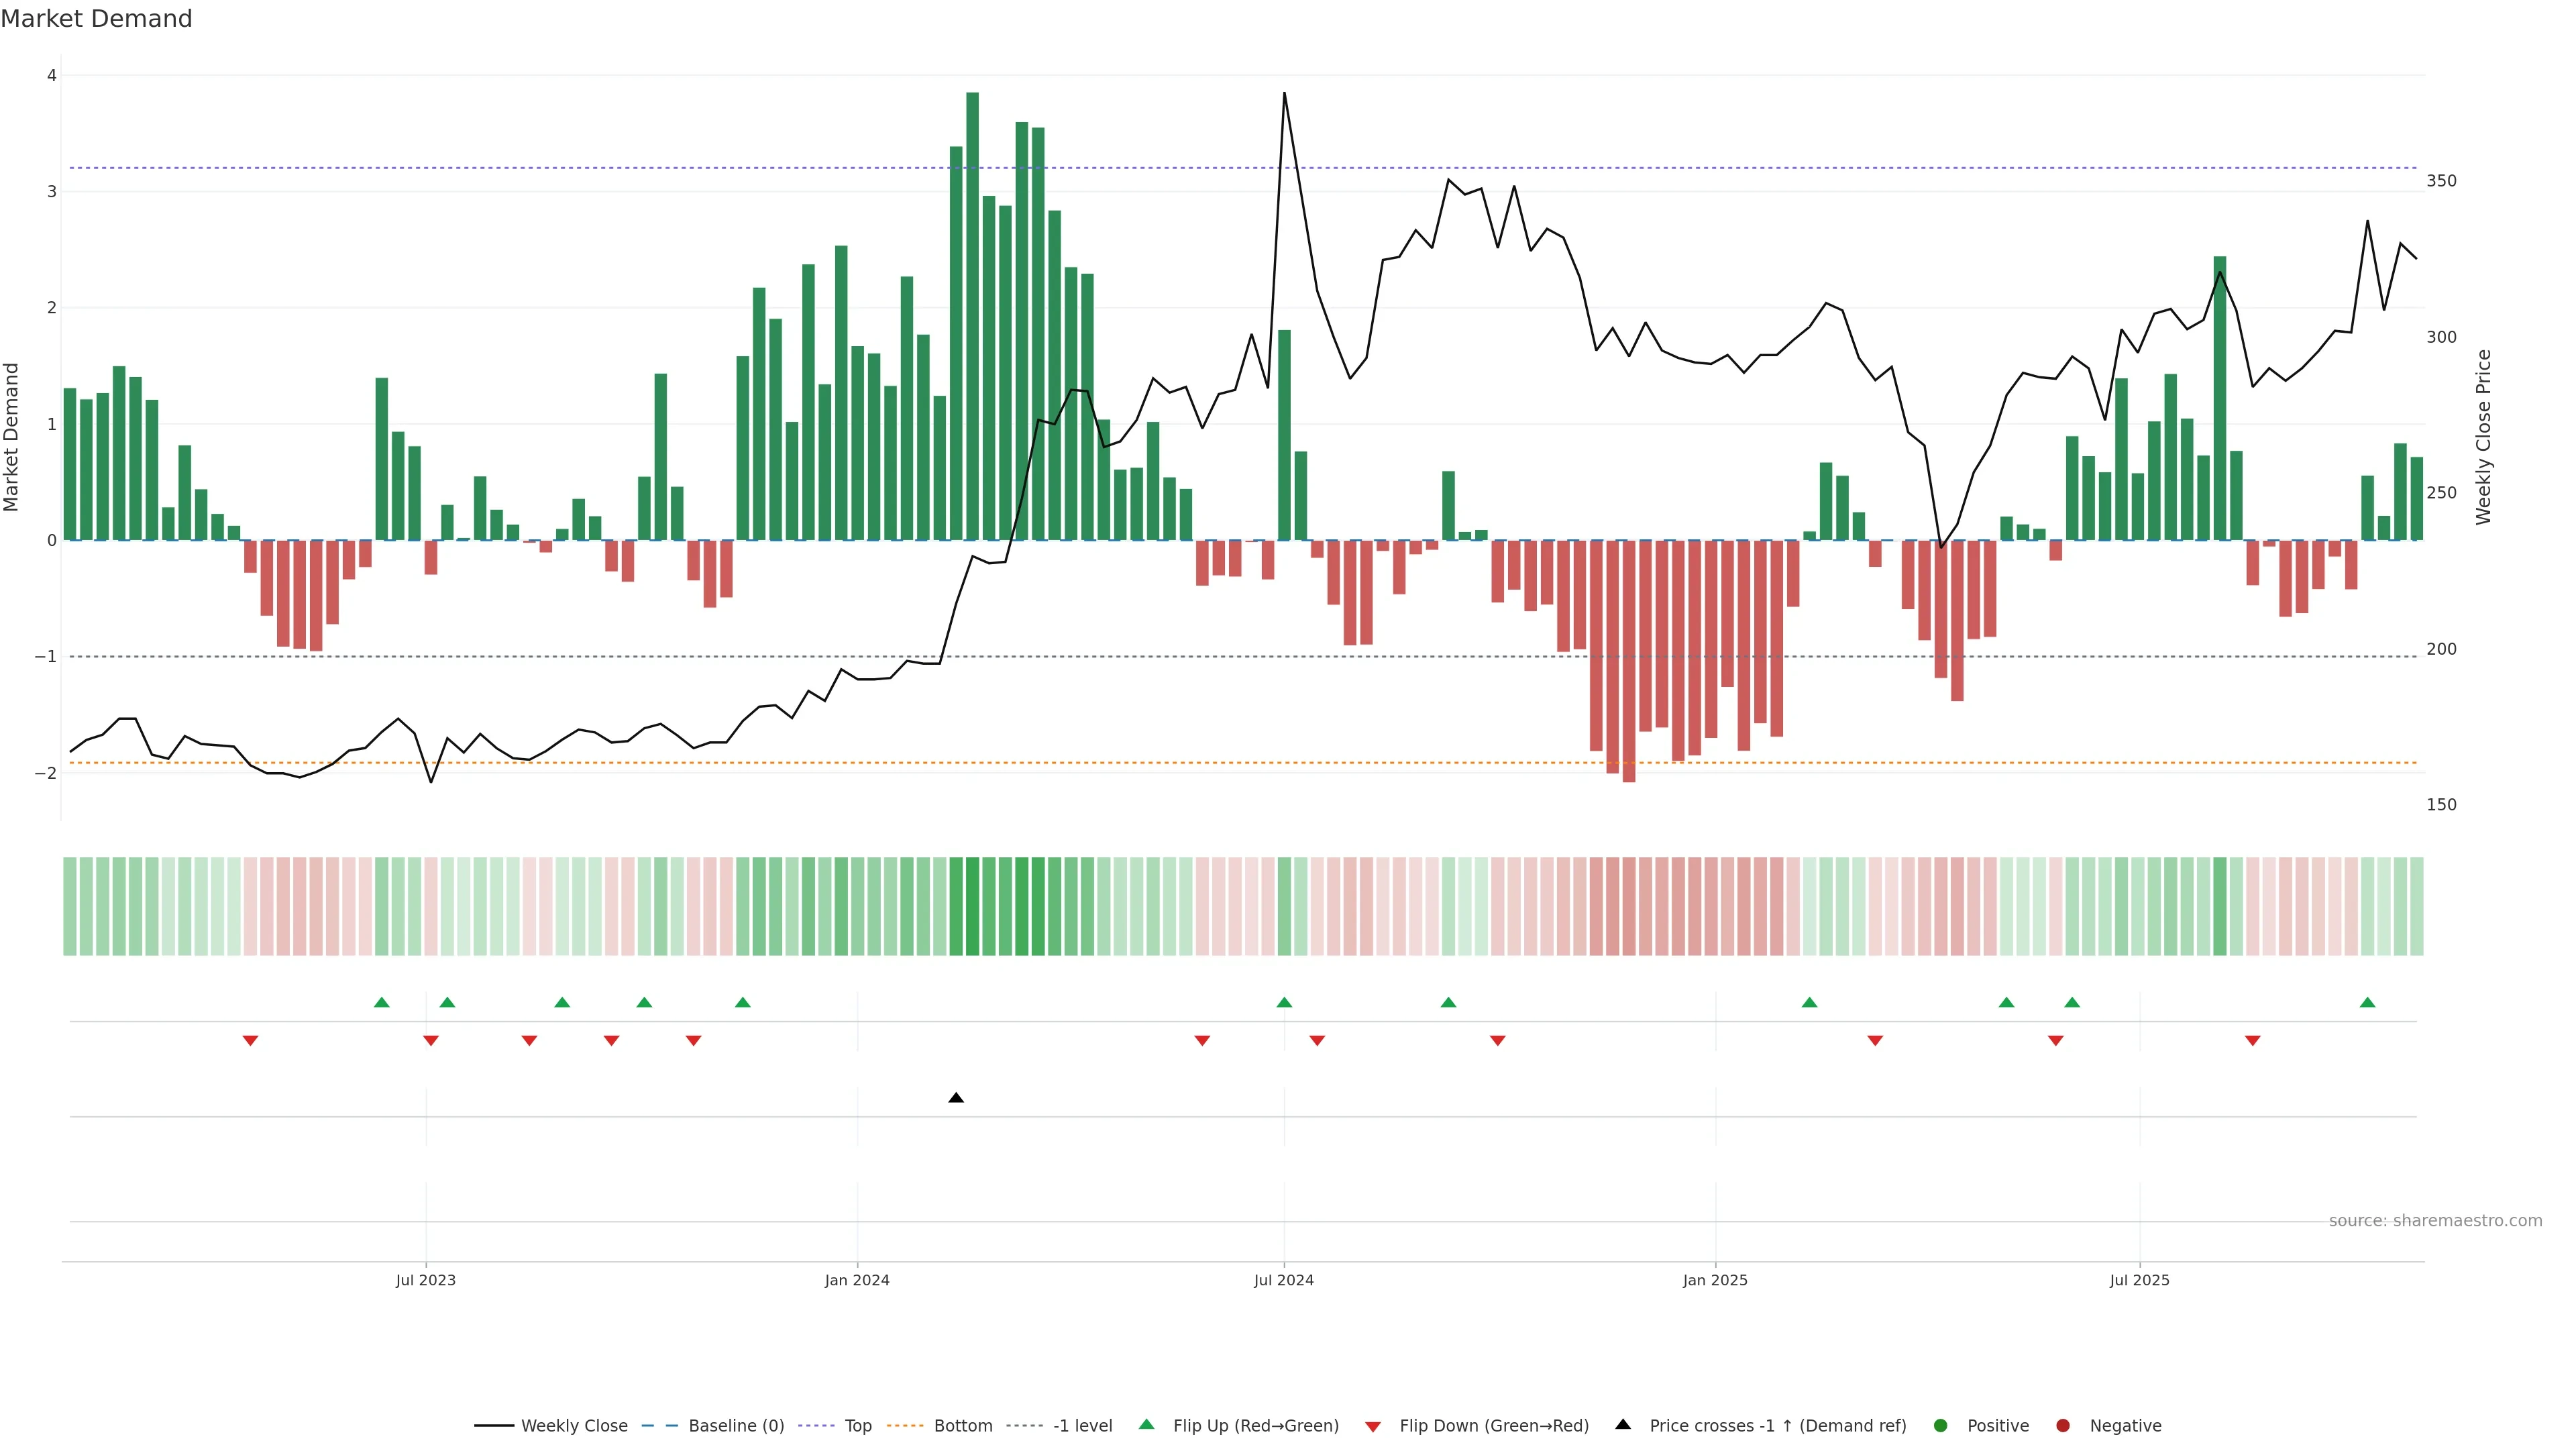The image size is (2576, 1449).
Task: Click the Jan 2025 x-axis label
Action: click(x=1715, y=1280)
